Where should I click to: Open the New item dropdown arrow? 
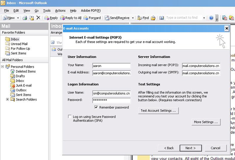point(18,18)
